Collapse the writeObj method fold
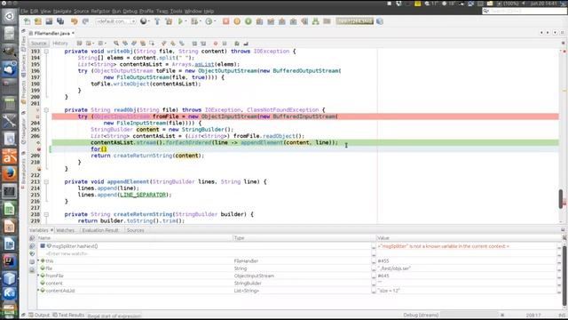Screen dimensions: 568x320 [x=46, y=52]
